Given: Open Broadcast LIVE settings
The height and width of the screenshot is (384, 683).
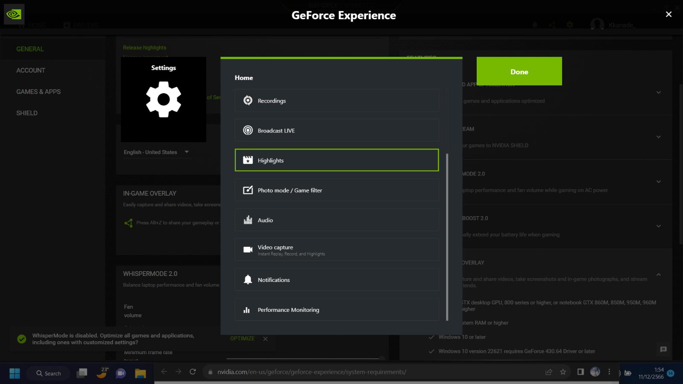Looking at the screenshot, I should click(337, 130).
